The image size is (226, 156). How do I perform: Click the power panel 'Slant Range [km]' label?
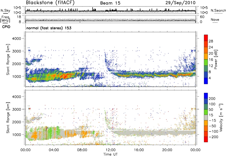(8, 59)
